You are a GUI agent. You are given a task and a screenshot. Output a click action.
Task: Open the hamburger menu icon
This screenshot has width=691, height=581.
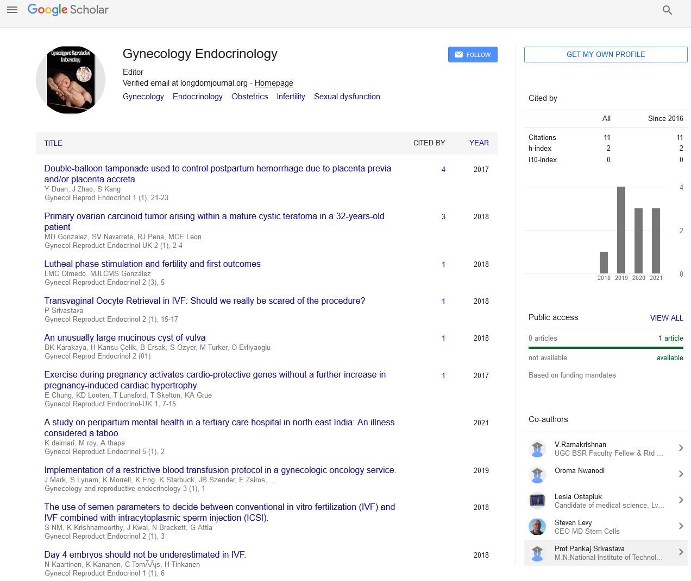pyautogui.click(x=12, y=10)
